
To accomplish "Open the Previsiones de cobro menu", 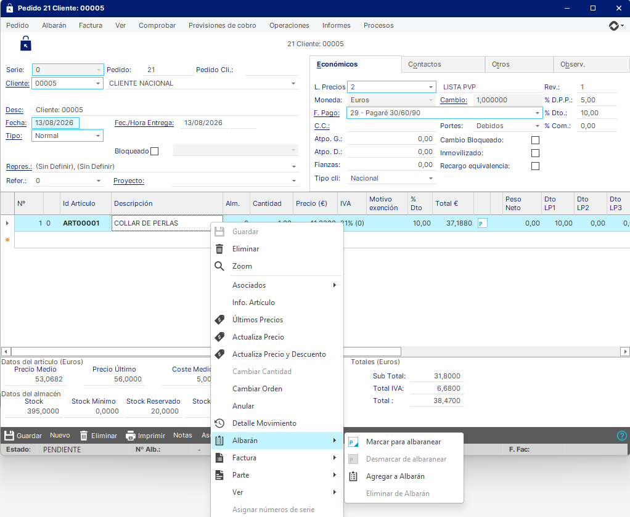I will click(222, 25).
